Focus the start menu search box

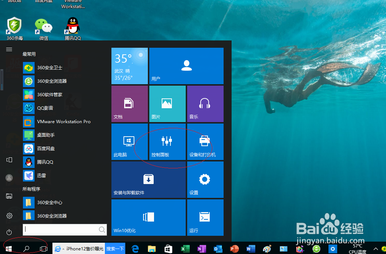pyautogui.click(x=65, y=230)
